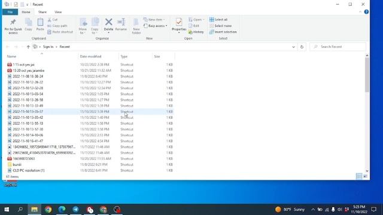Create a New folder
The width and height of the screenshot is (383, 215).
tap(136, 26)
